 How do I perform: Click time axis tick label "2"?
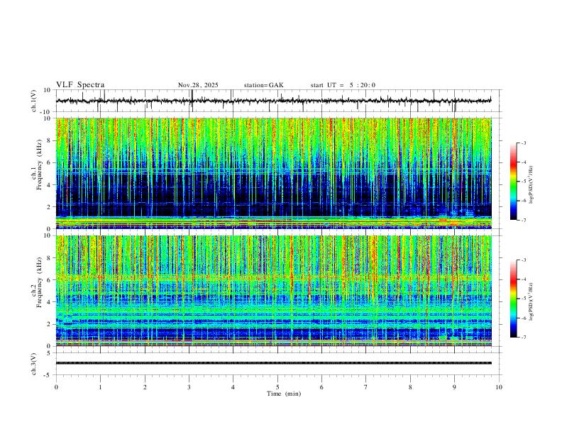point(145,387)
